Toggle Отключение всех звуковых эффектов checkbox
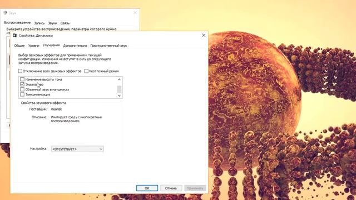356x200 pixels. [20, 71]
